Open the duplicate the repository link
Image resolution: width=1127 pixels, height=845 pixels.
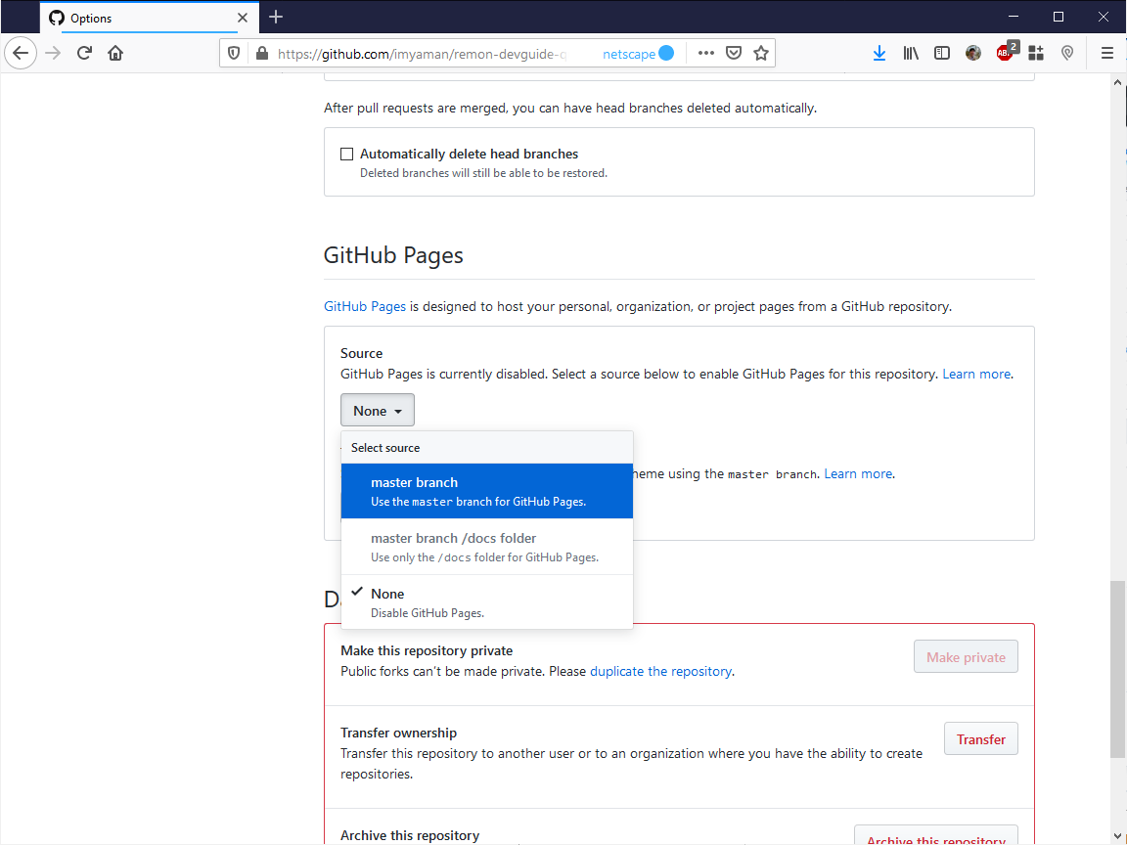click(660, 671)
